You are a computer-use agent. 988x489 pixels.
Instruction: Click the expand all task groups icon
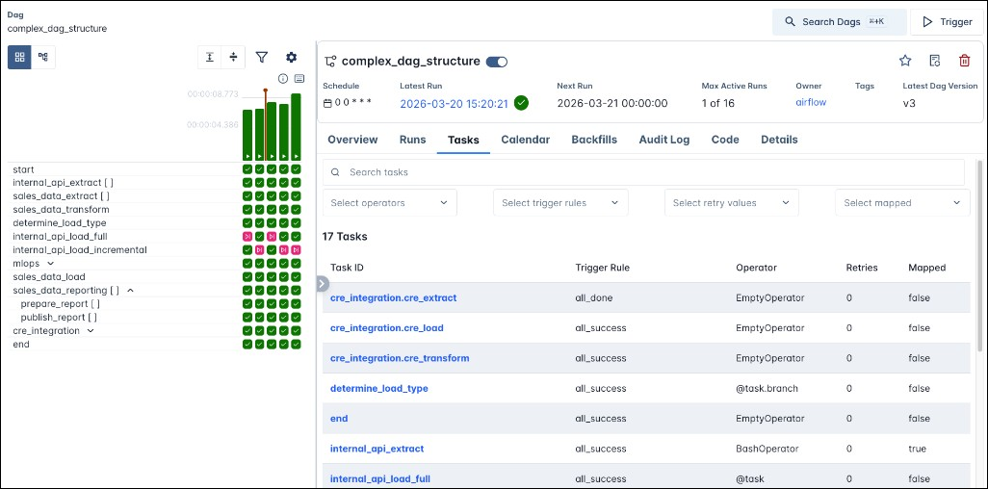209,58
